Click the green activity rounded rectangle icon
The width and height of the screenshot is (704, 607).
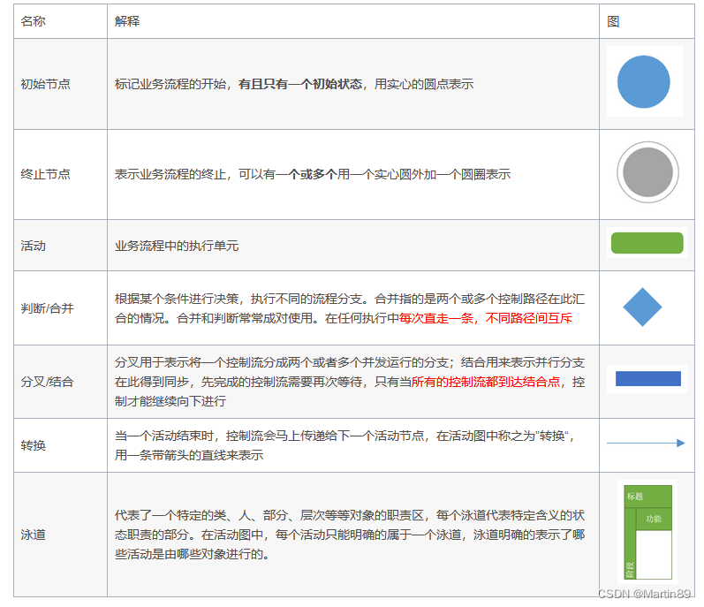coord(647,243)
